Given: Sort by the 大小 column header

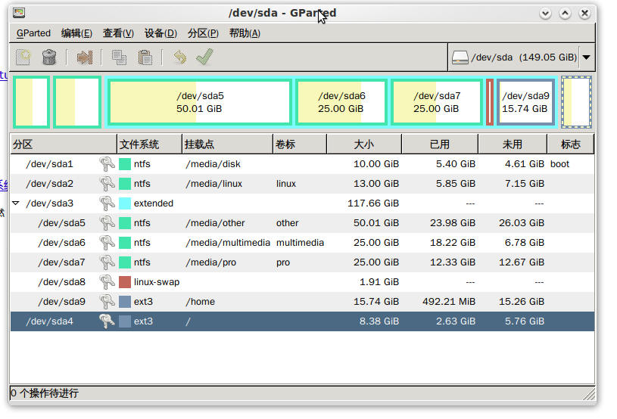Looking at the screenshot, I should [364, 144].
